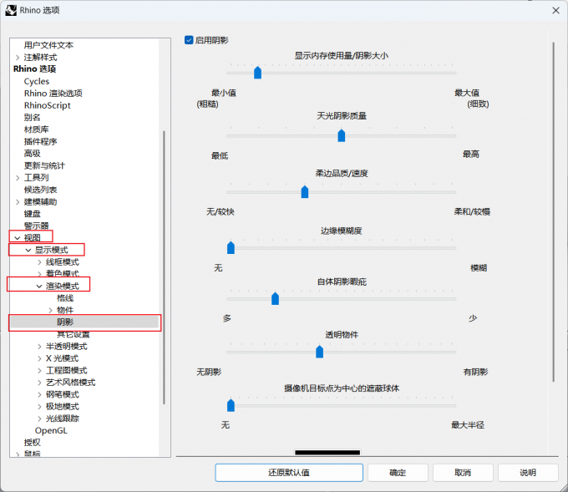Click the settings panel vertical scrollbar
This screenshot has width=568, height=492.
[x=553, y=211]
